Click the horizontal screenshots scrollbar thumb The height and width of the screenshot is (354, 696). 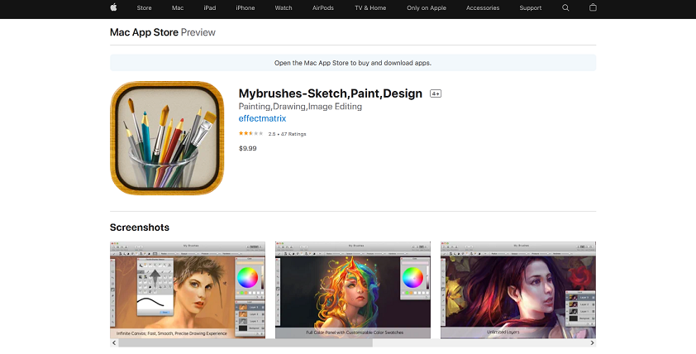pyautogui.click(x=246, y=342)
